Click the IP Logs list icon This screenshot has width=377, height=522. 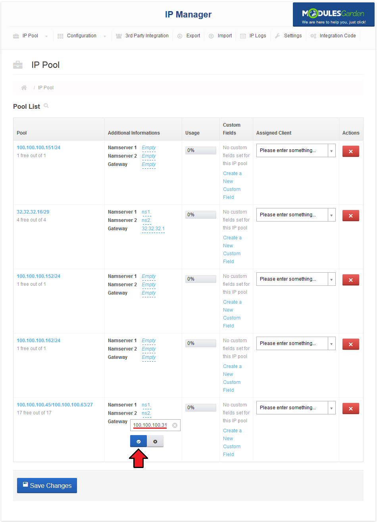(243, 36)
